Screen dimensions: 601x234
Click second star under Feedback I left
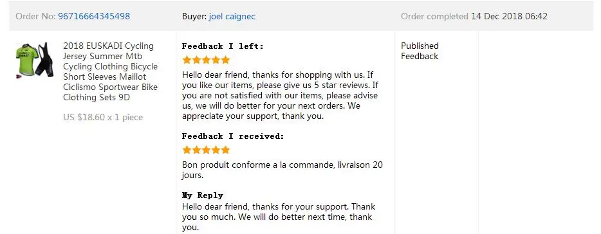tap(197, 60)
